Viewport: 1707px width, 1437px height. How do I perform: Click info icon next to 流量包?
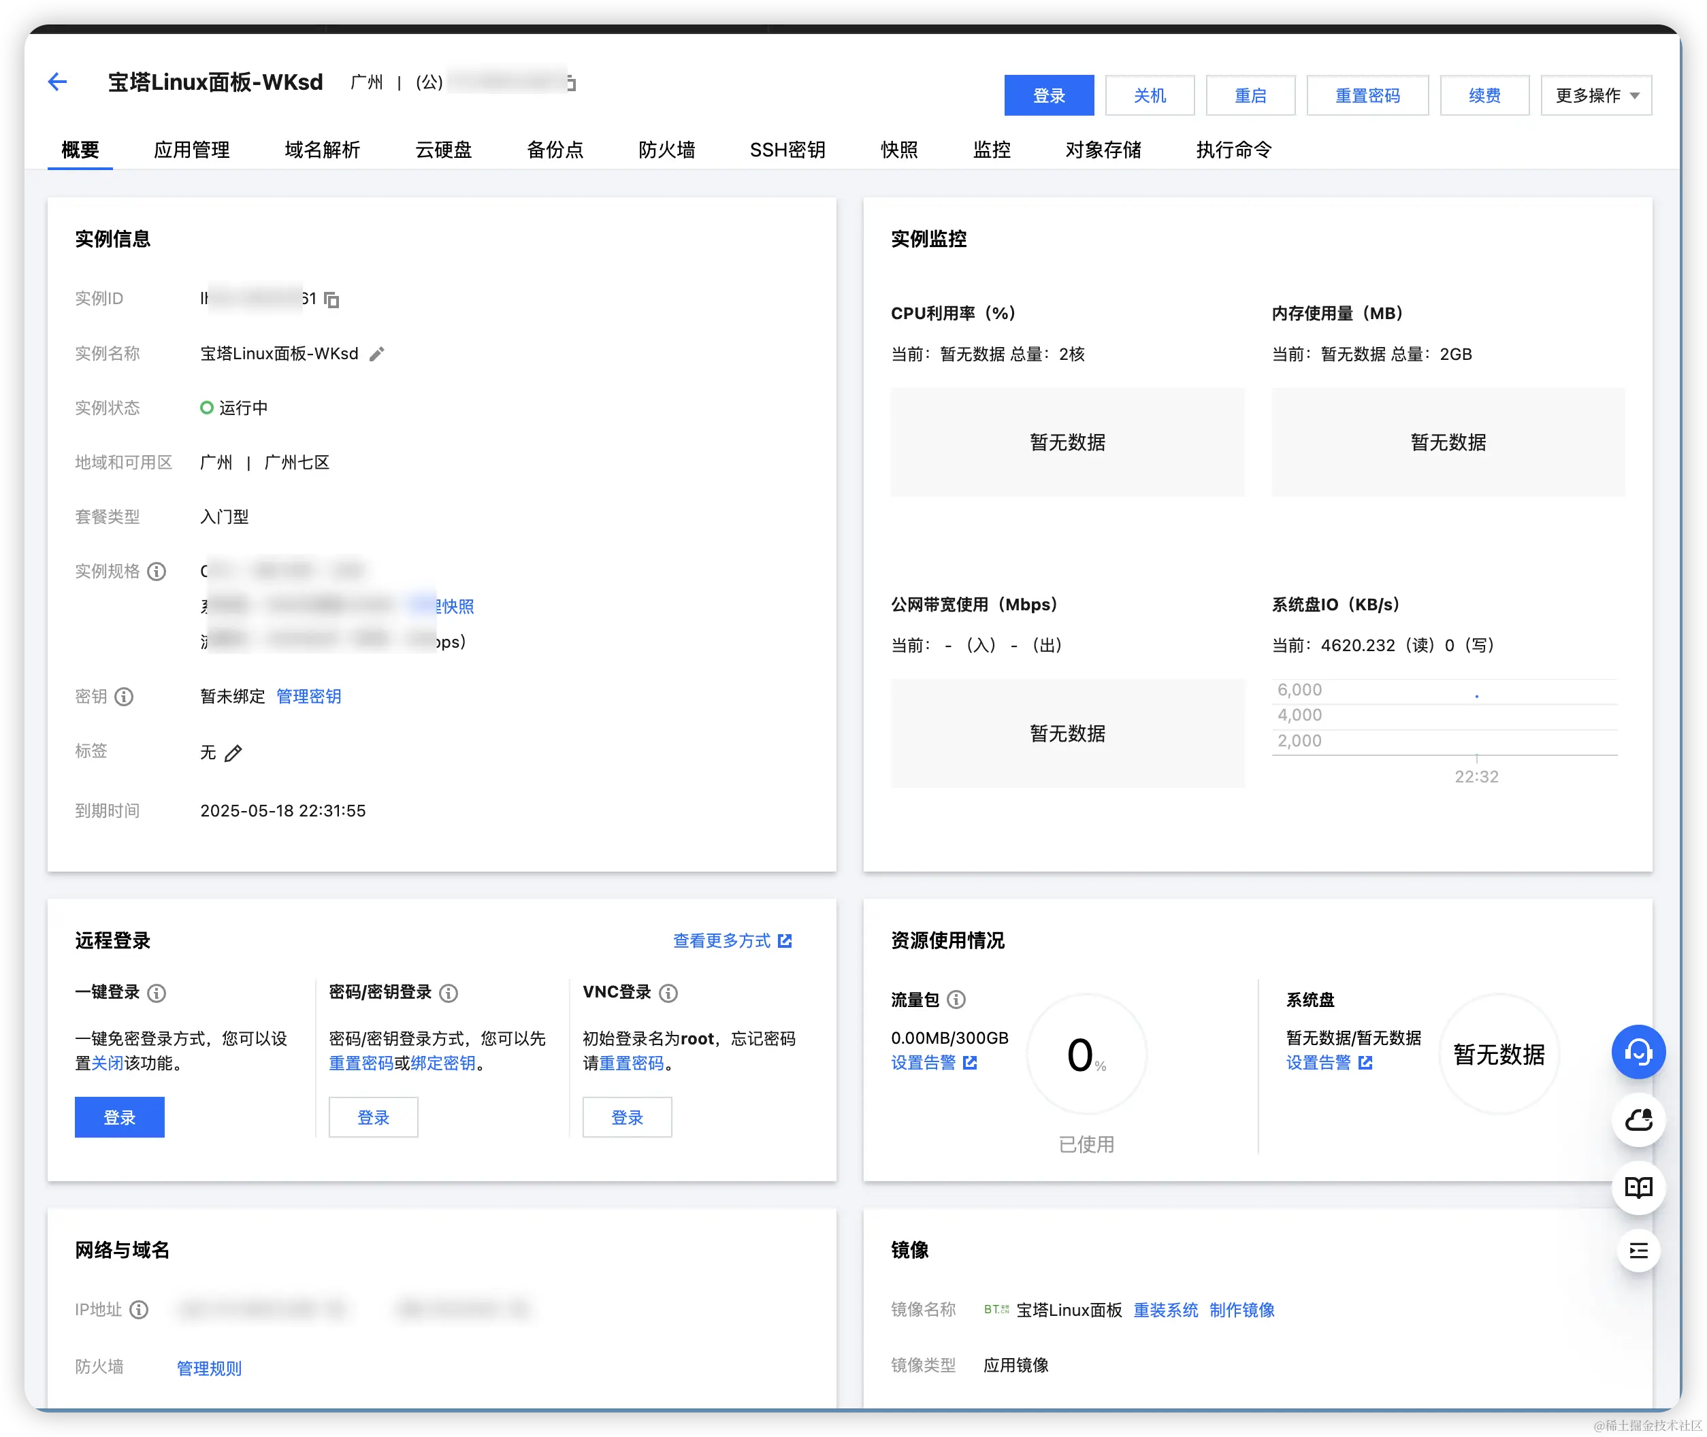pos(956,1000)
